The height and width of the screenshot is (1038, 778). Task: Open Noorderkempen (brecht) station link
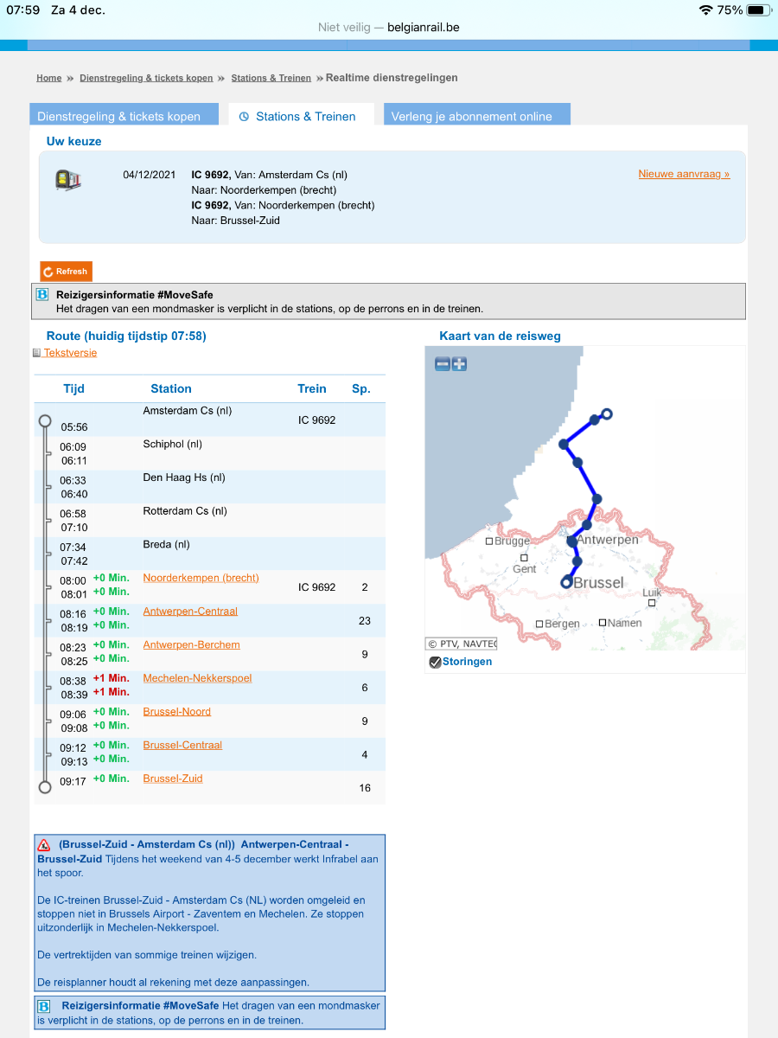(x=201, y=578)
